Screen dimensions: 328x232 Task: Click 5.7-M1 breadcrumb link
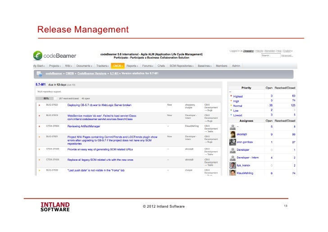coord(114,74)
